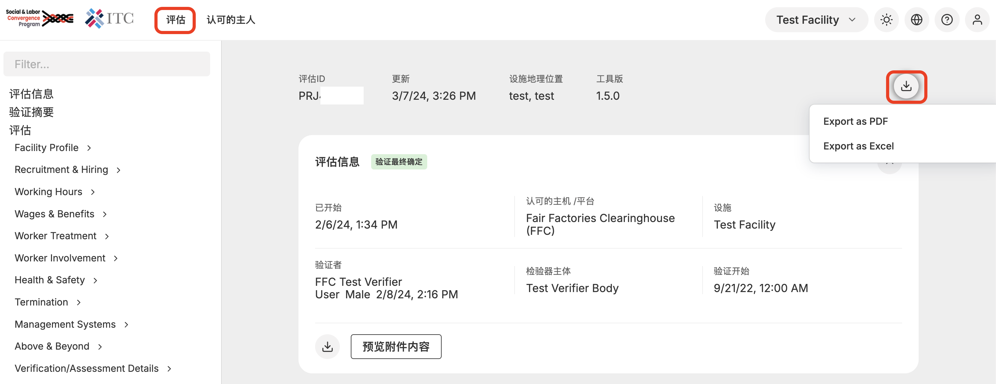This screenshot has height=384, width=996.
Task: Click the Social & Labor Convergence Program logo
Action: coord(39,18)
